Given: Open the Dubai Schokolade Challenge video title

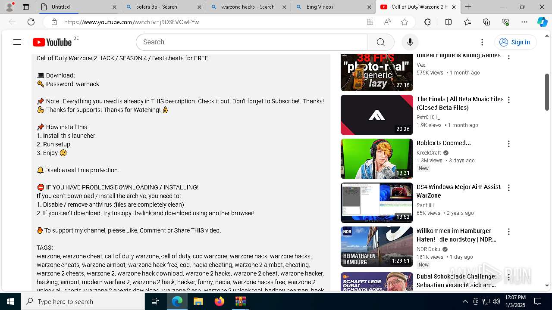Looking at the screenshot, I should tap(456, 281).
